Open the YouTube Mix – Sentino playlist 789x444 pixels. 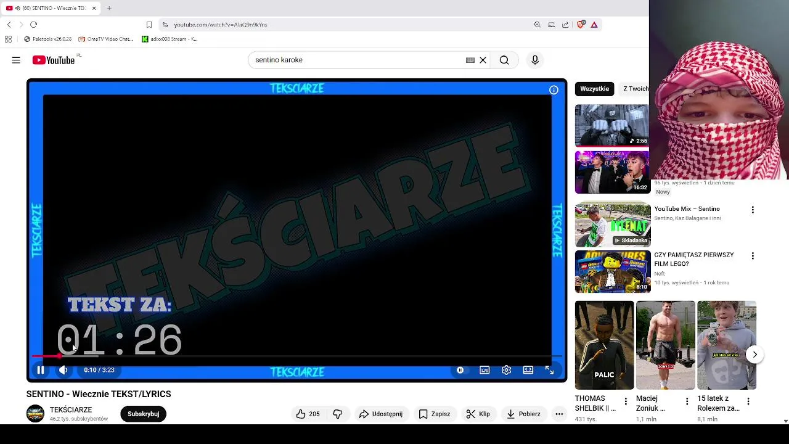click(687, 208)
